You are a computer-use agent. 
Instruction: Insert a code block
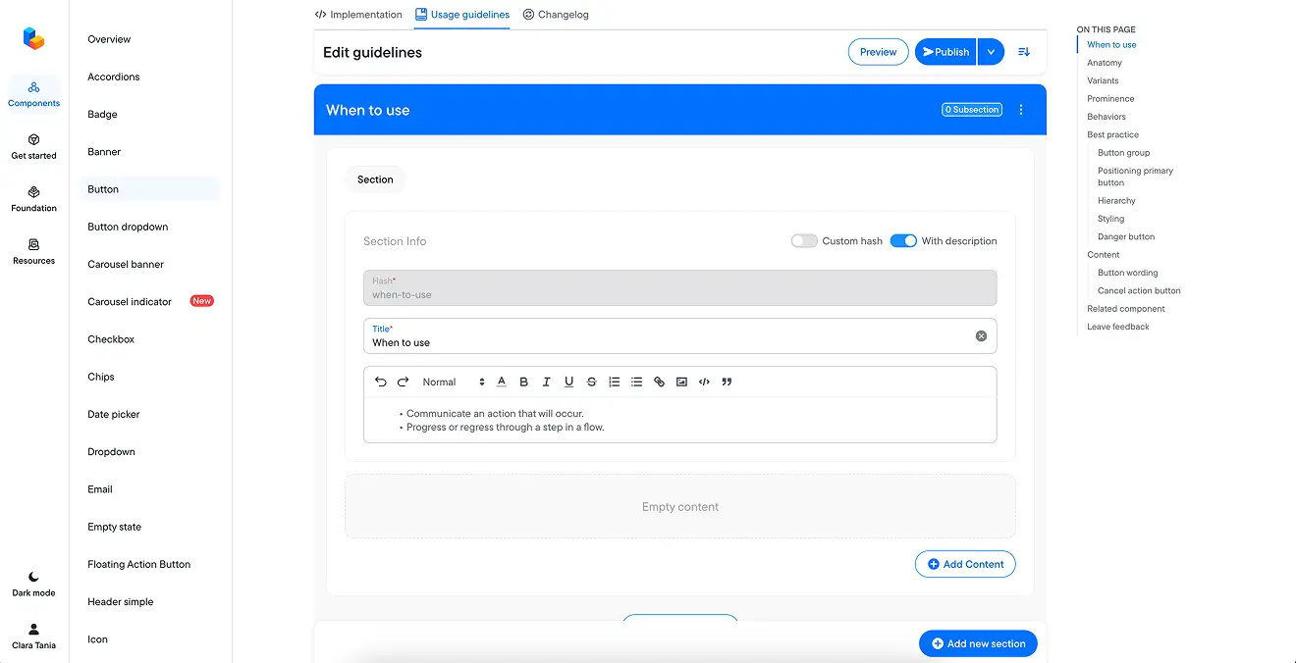705,382
